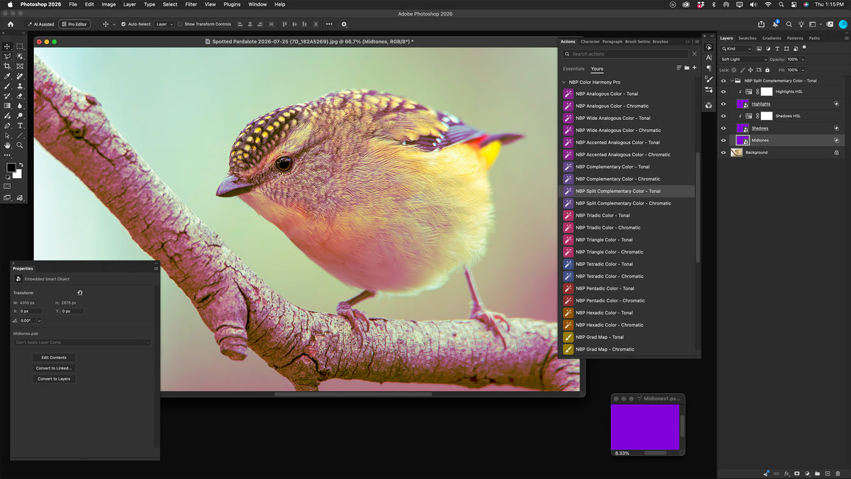
Task: Open the Kind layer filter dropdown
Action: click(736, 49)
